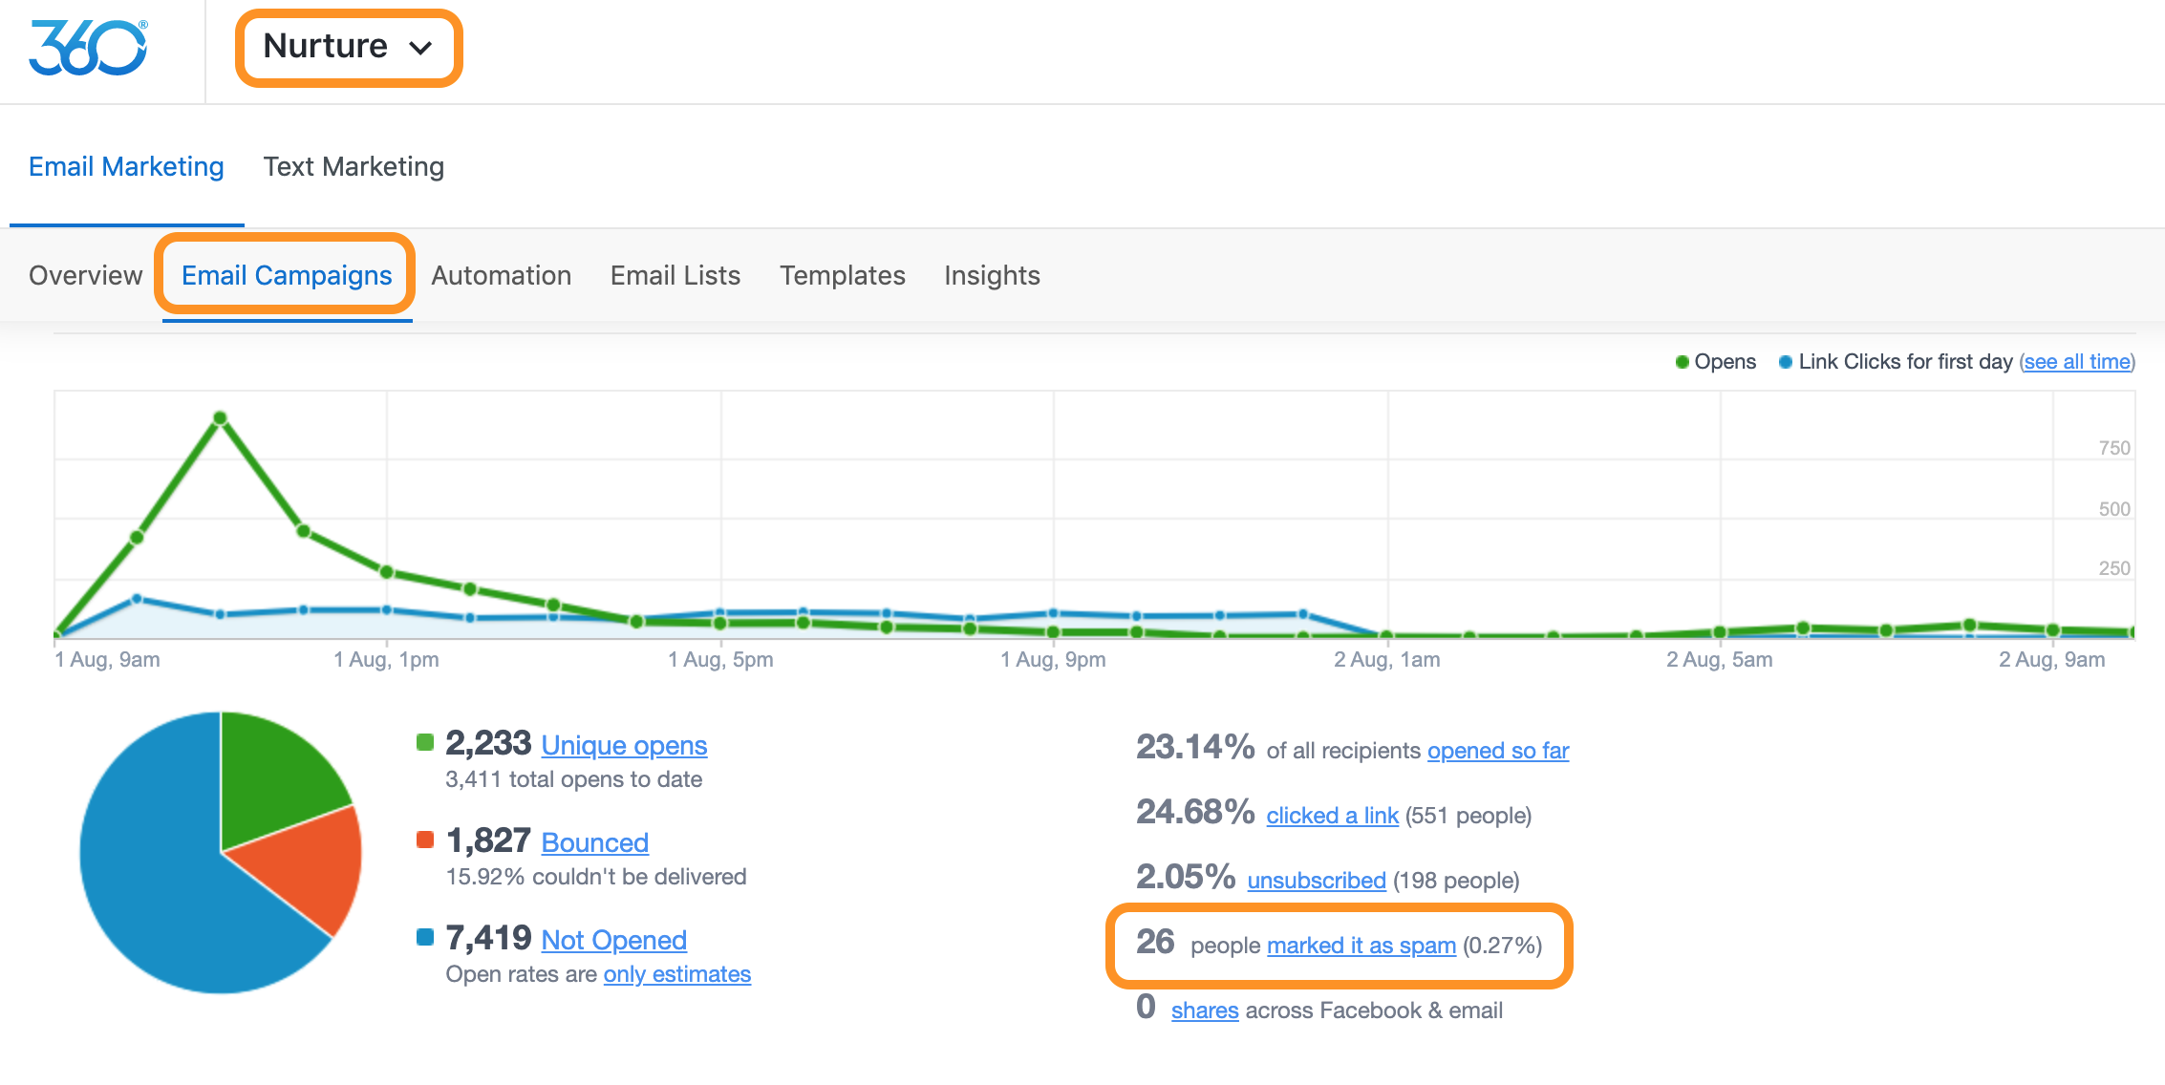Click the '2 Aug, 1am' axis label
Screen dimensions: 2165x1085
(x=1387, y=660)
